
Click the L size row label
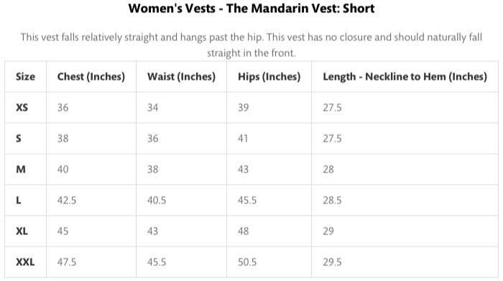tap(18, 201)
